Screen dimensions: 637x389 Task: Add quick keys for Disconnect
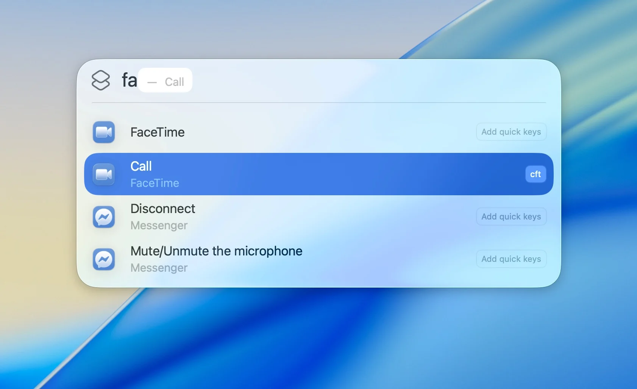[511, 216]
